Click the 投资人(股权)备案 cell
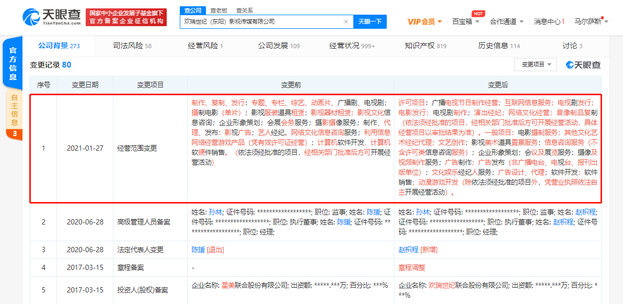This screenshot has height=304, width=623. (150, 290)
